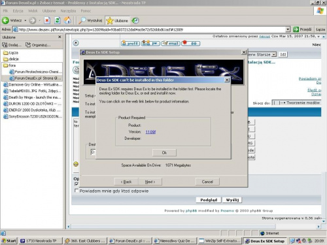Open Forum DeusEx.pl Strona favorite

coord(35,78)
